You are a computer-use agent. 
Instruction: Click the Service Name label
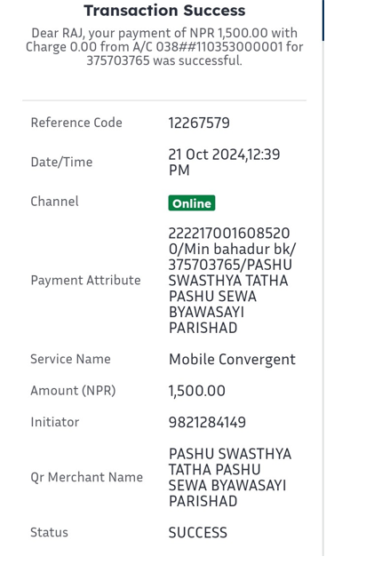[70, 359]
